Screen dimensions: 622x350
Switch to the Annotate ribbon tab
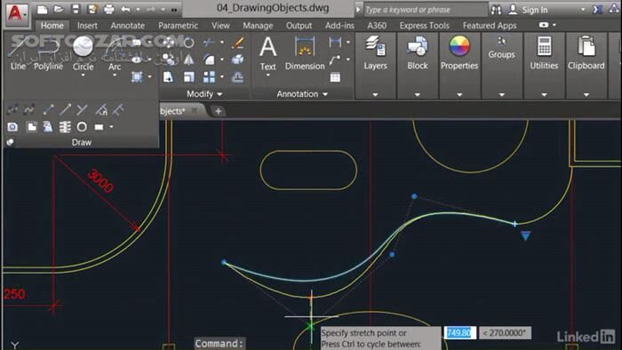pos(128,26)
